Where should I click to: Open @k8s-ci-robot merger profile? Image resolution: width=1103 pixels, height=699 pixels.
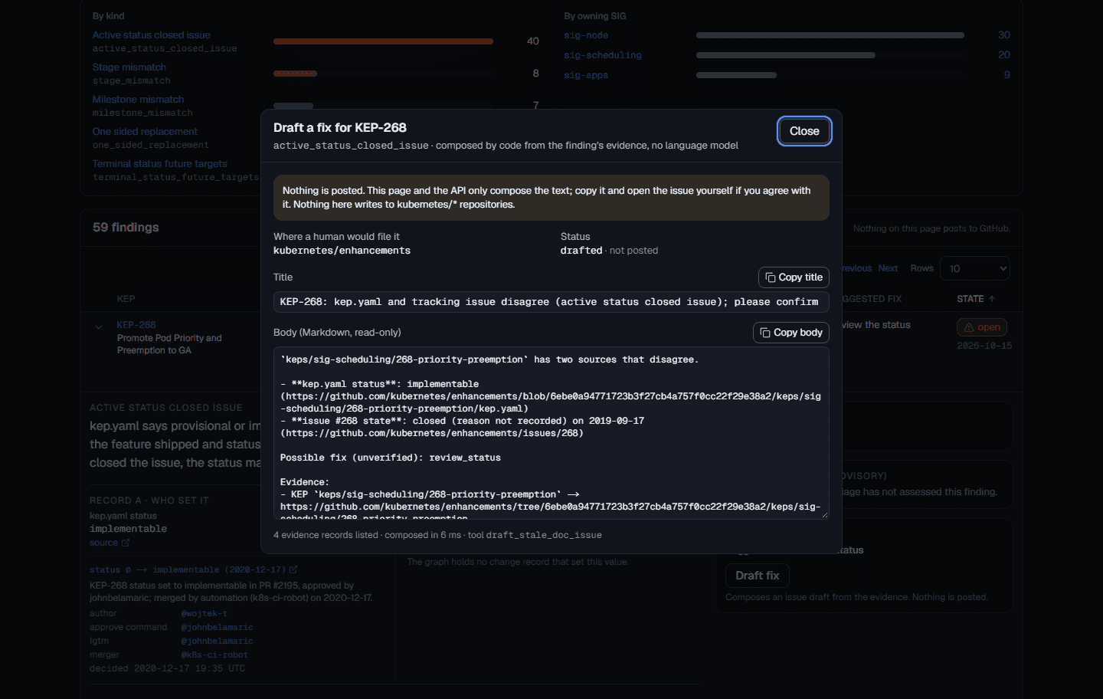point(214,655)
